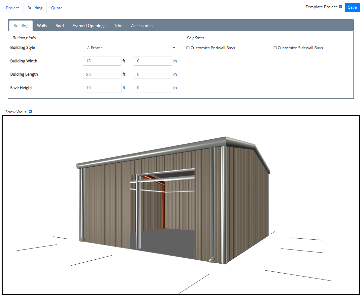Open the Project tab
The width and height of the screenshot is (364, 299).
[x=13, y=8]
